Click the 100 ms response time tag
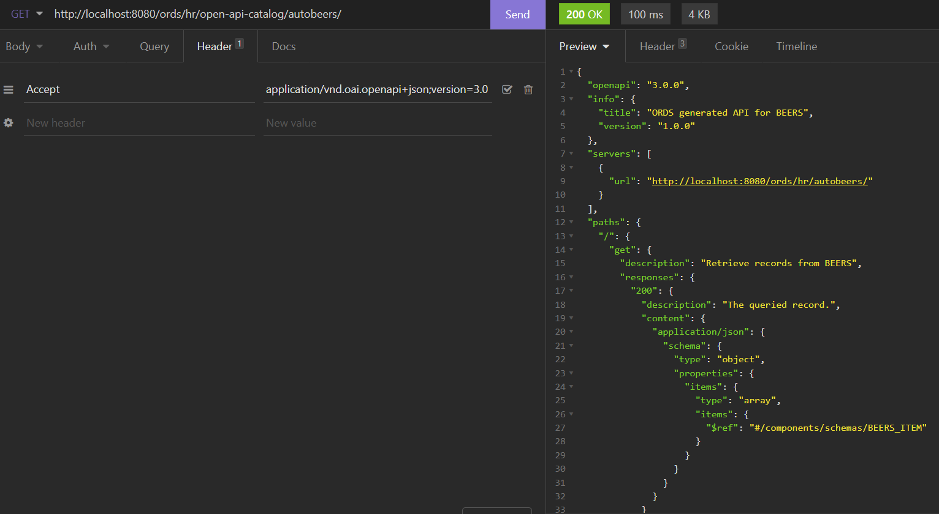939x514 pixels. 645,14
